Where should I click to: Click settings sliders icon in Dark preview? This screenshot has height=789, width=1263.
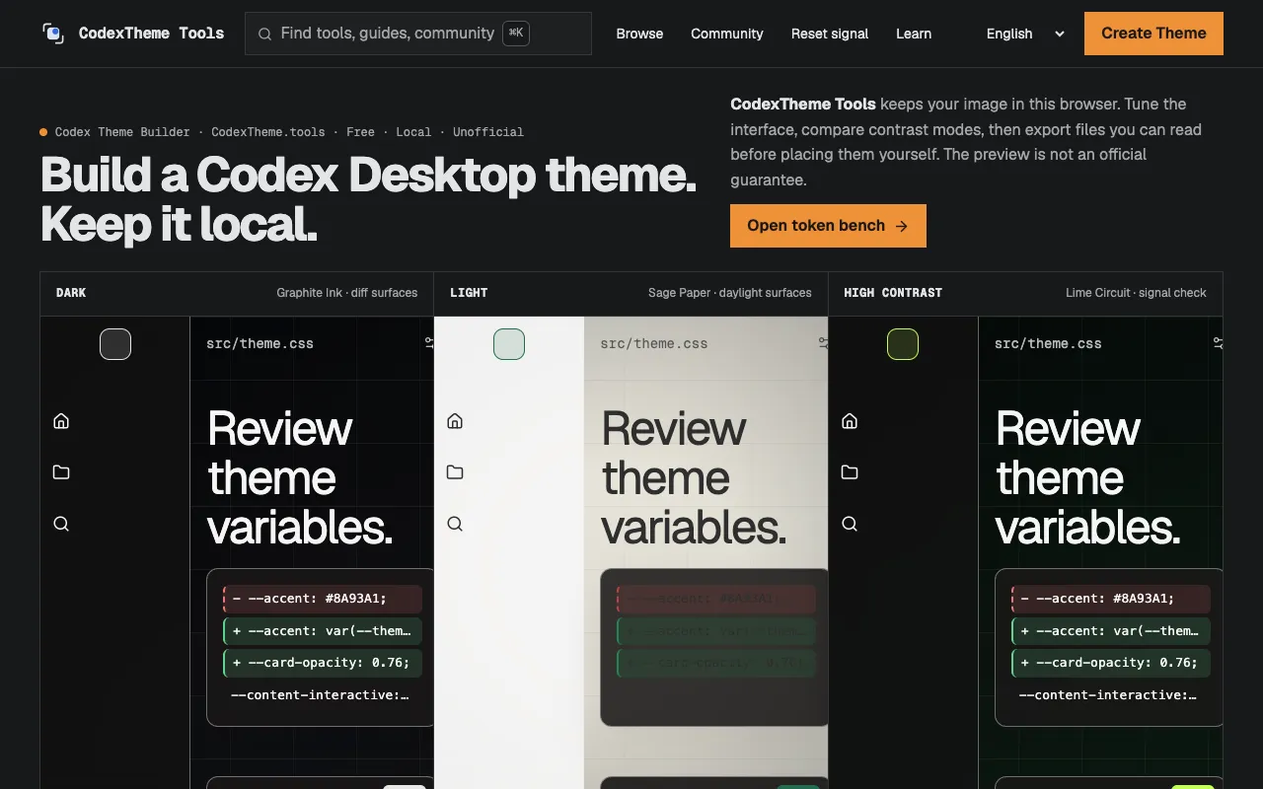point(429,343)
